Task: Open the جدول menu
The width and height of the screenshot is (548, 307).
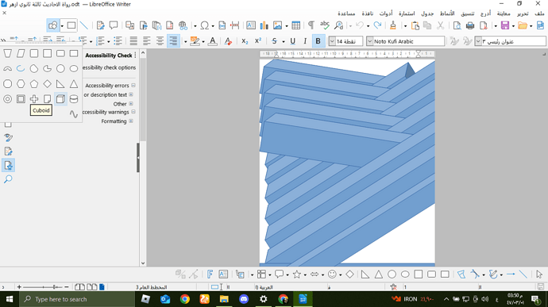Action: coord(427,13)
